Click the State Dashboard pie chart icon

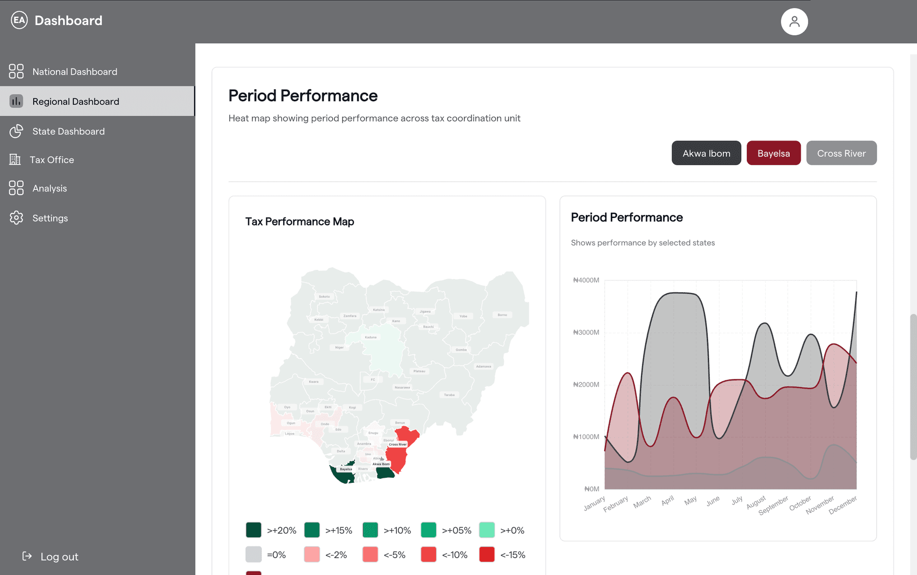click(16, 131)
